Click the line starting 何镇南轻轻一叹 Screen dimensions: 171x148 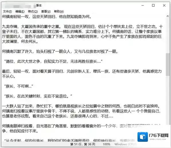[x=47, y=17]
